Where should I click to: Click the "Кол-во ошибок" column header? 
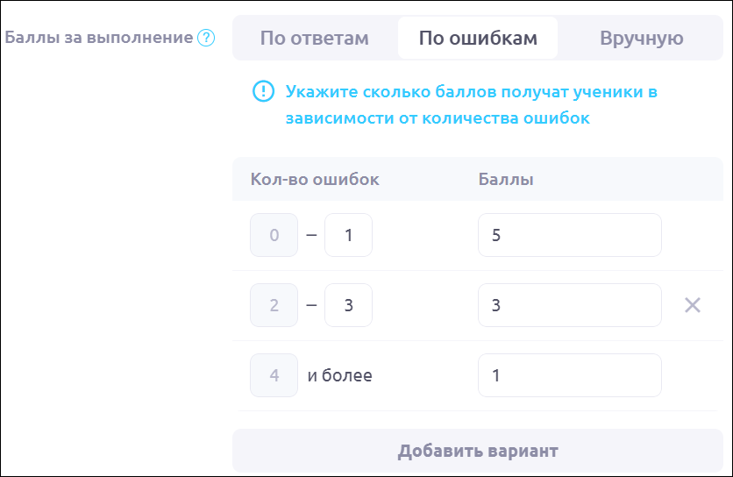[x=315, y=179]
